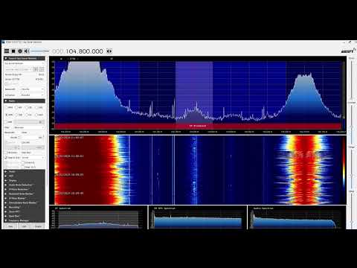Open the source Bandwidth dropdown
The height and width of the screenshot is (268, 357).
coord(32,89)
